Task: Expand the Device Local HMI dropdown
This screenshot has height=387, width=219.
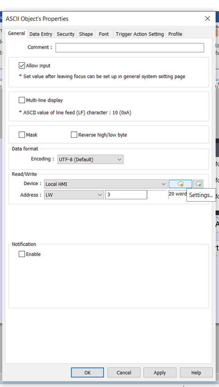Action: pos(106,184)
